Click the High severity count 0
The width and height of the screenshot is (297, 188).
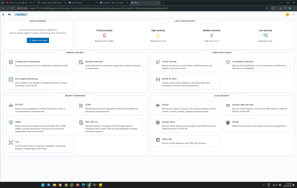tap(158, 36)
